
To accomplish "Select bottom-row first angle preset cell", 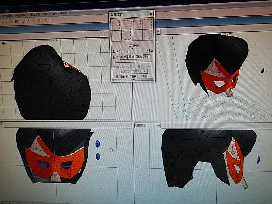I will pos(116,35).
